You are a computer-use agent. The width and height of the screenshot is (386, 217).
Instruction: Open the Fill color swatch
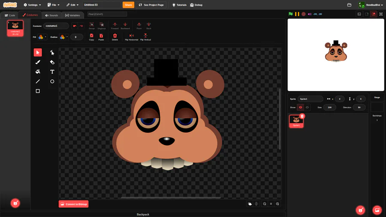tap(41, 37)
